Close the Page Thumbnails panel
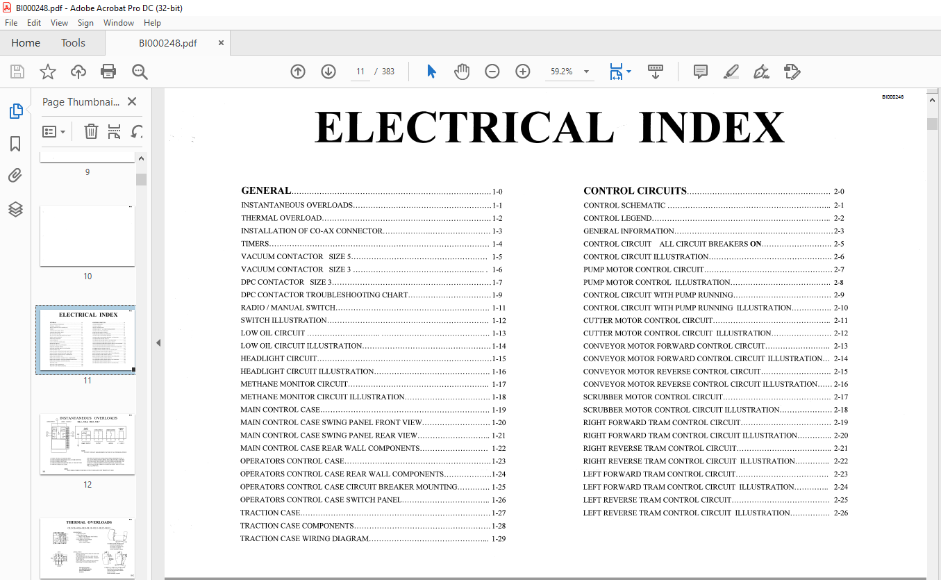 132,101
